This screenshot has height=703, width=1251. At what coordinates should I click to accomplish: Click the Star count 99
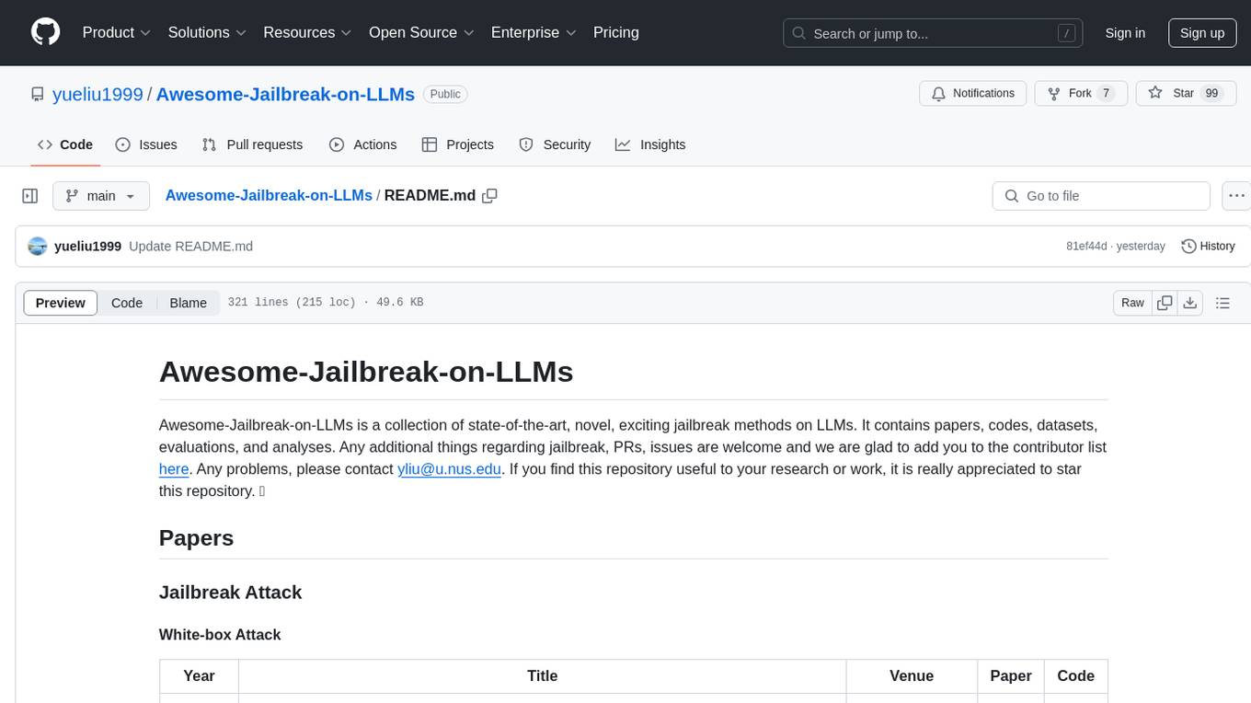click(x=1211, y=93)
